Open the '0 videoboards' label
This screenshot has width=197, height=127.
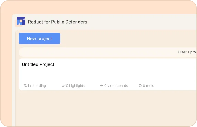(116, 86)
